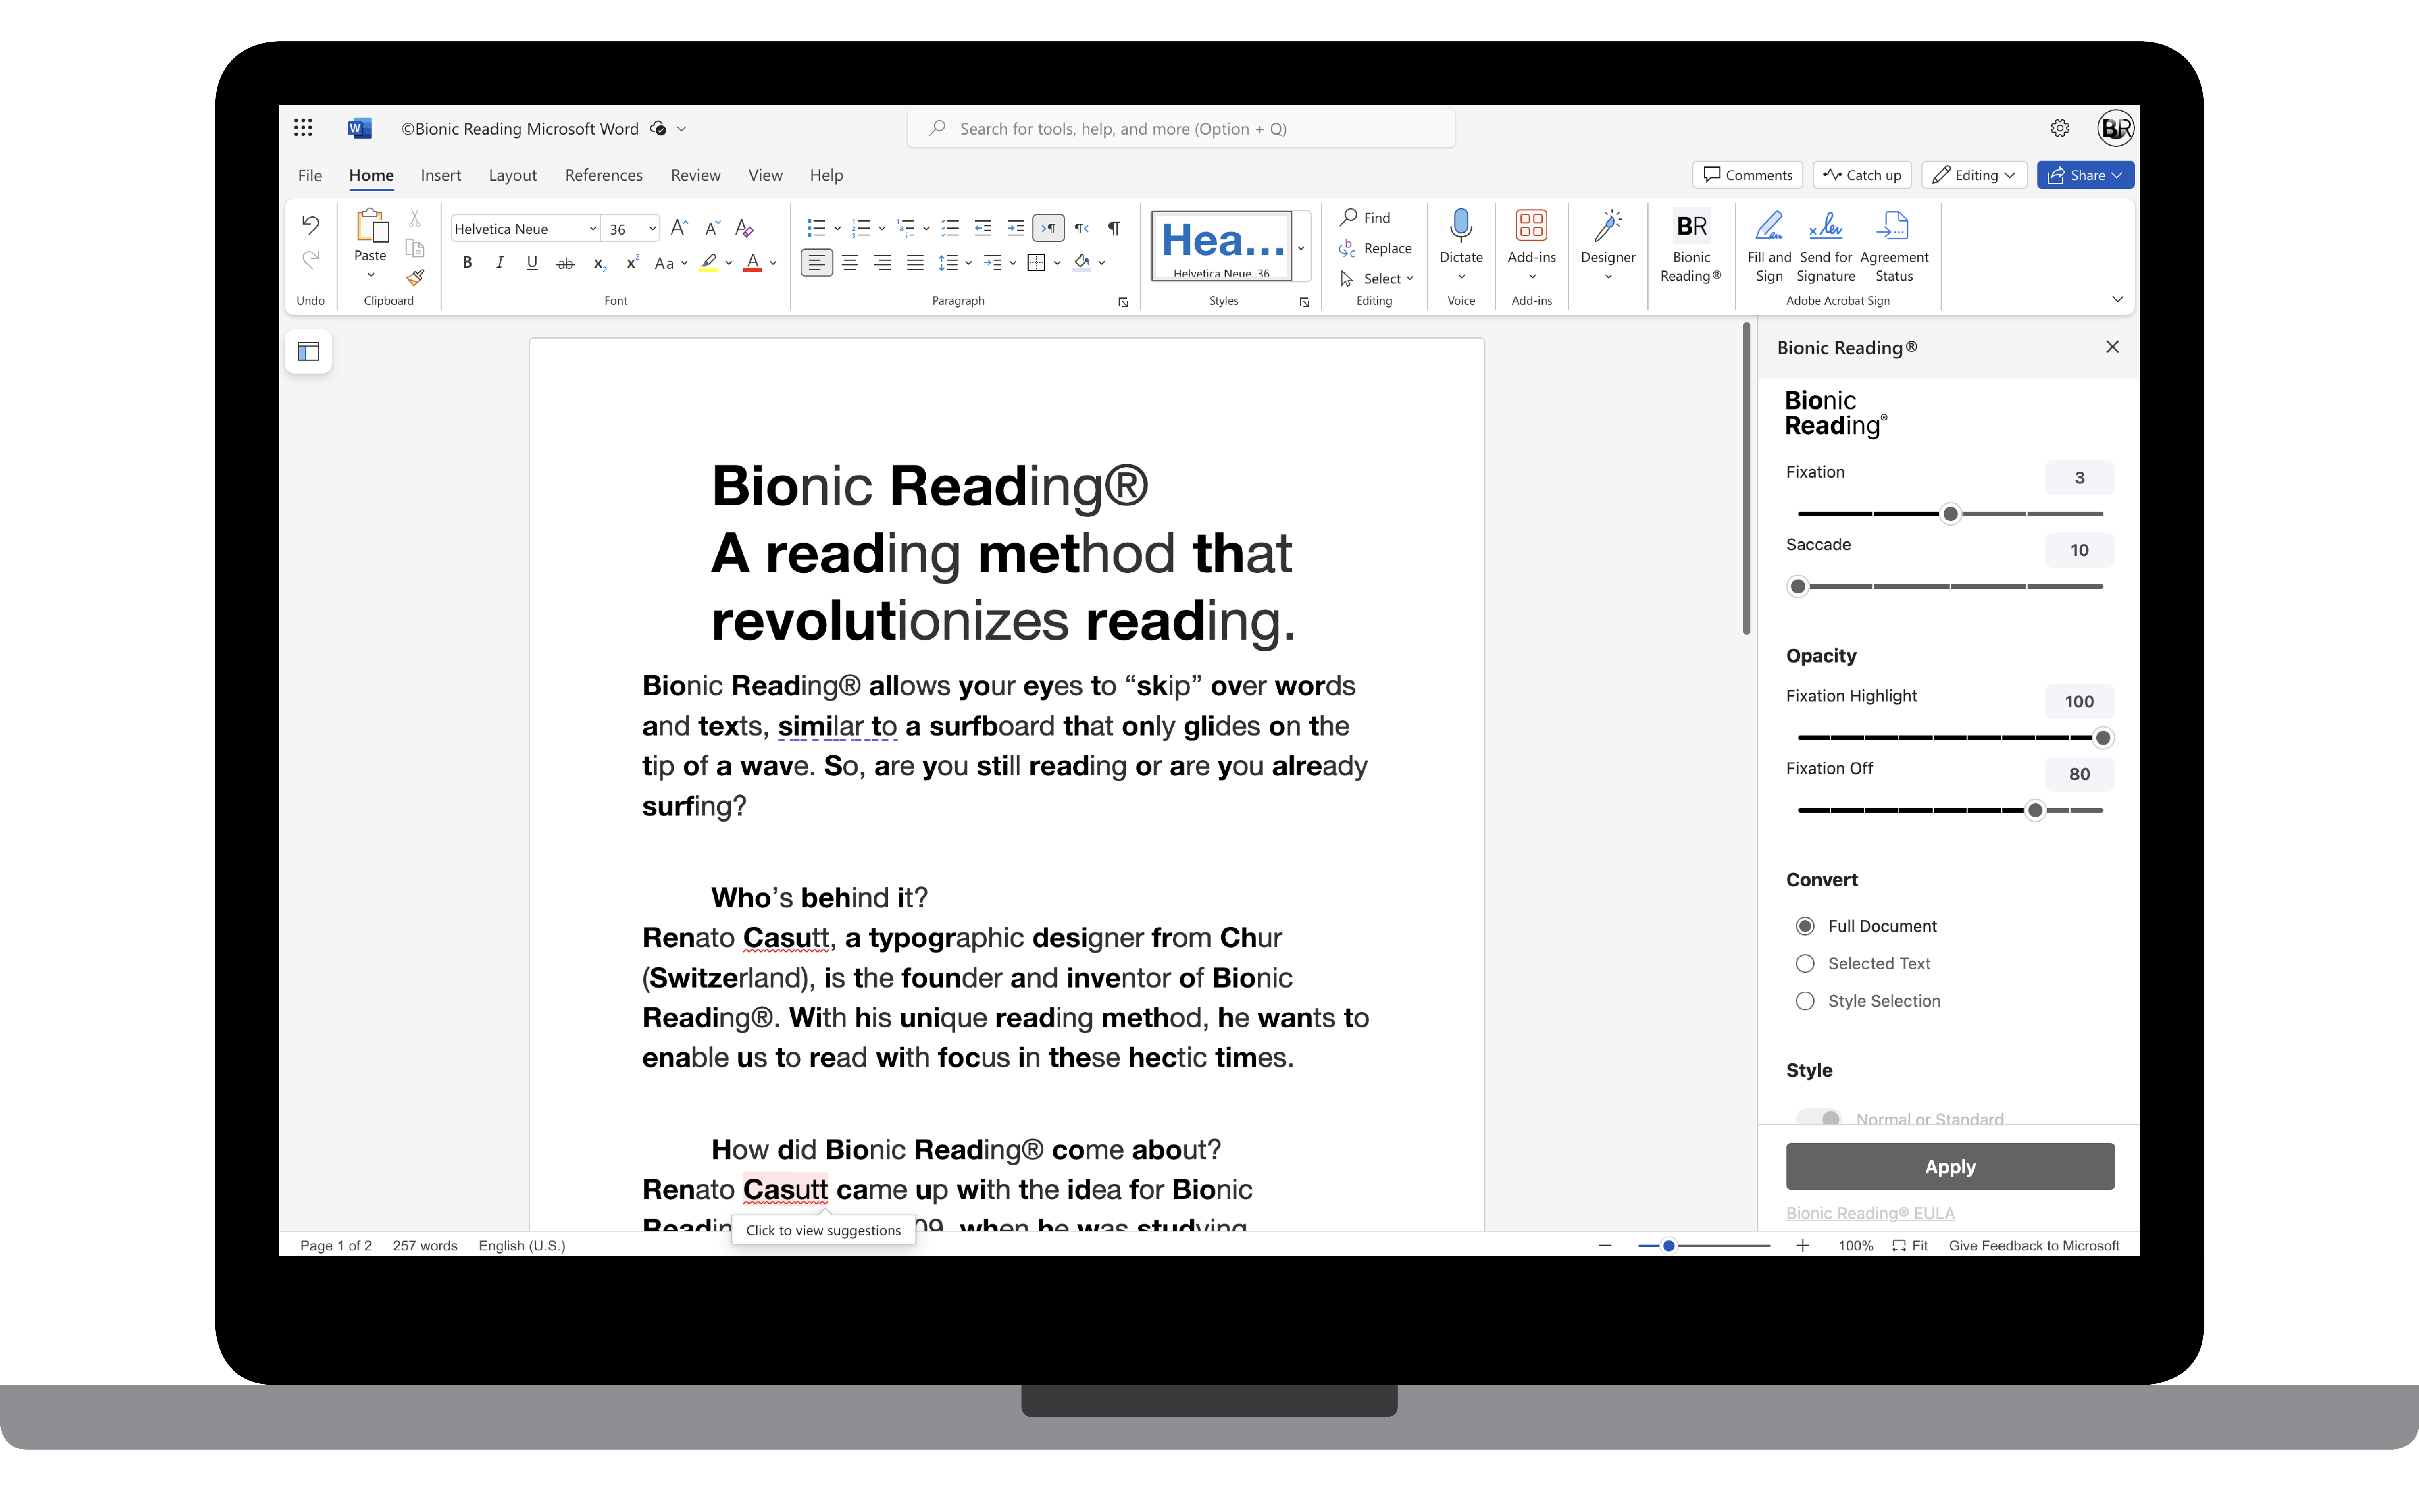
Task: Align text left
Action: click(x=817, y=263)
